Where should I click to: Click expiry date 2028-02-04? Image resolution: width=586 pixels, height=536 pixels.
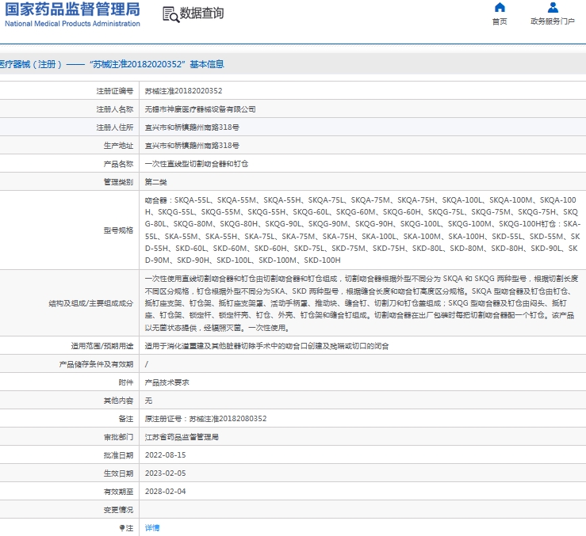tap(165, 491)
